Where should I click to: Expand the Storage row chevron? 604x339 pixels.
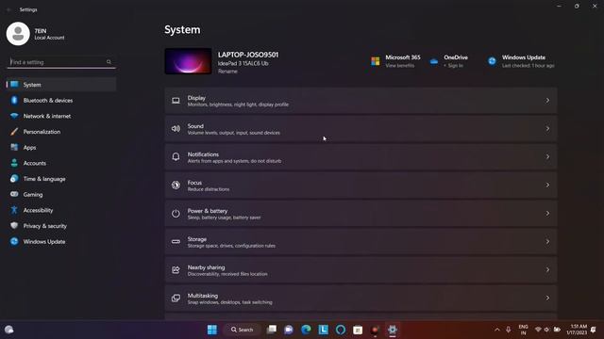coord(547,242)
